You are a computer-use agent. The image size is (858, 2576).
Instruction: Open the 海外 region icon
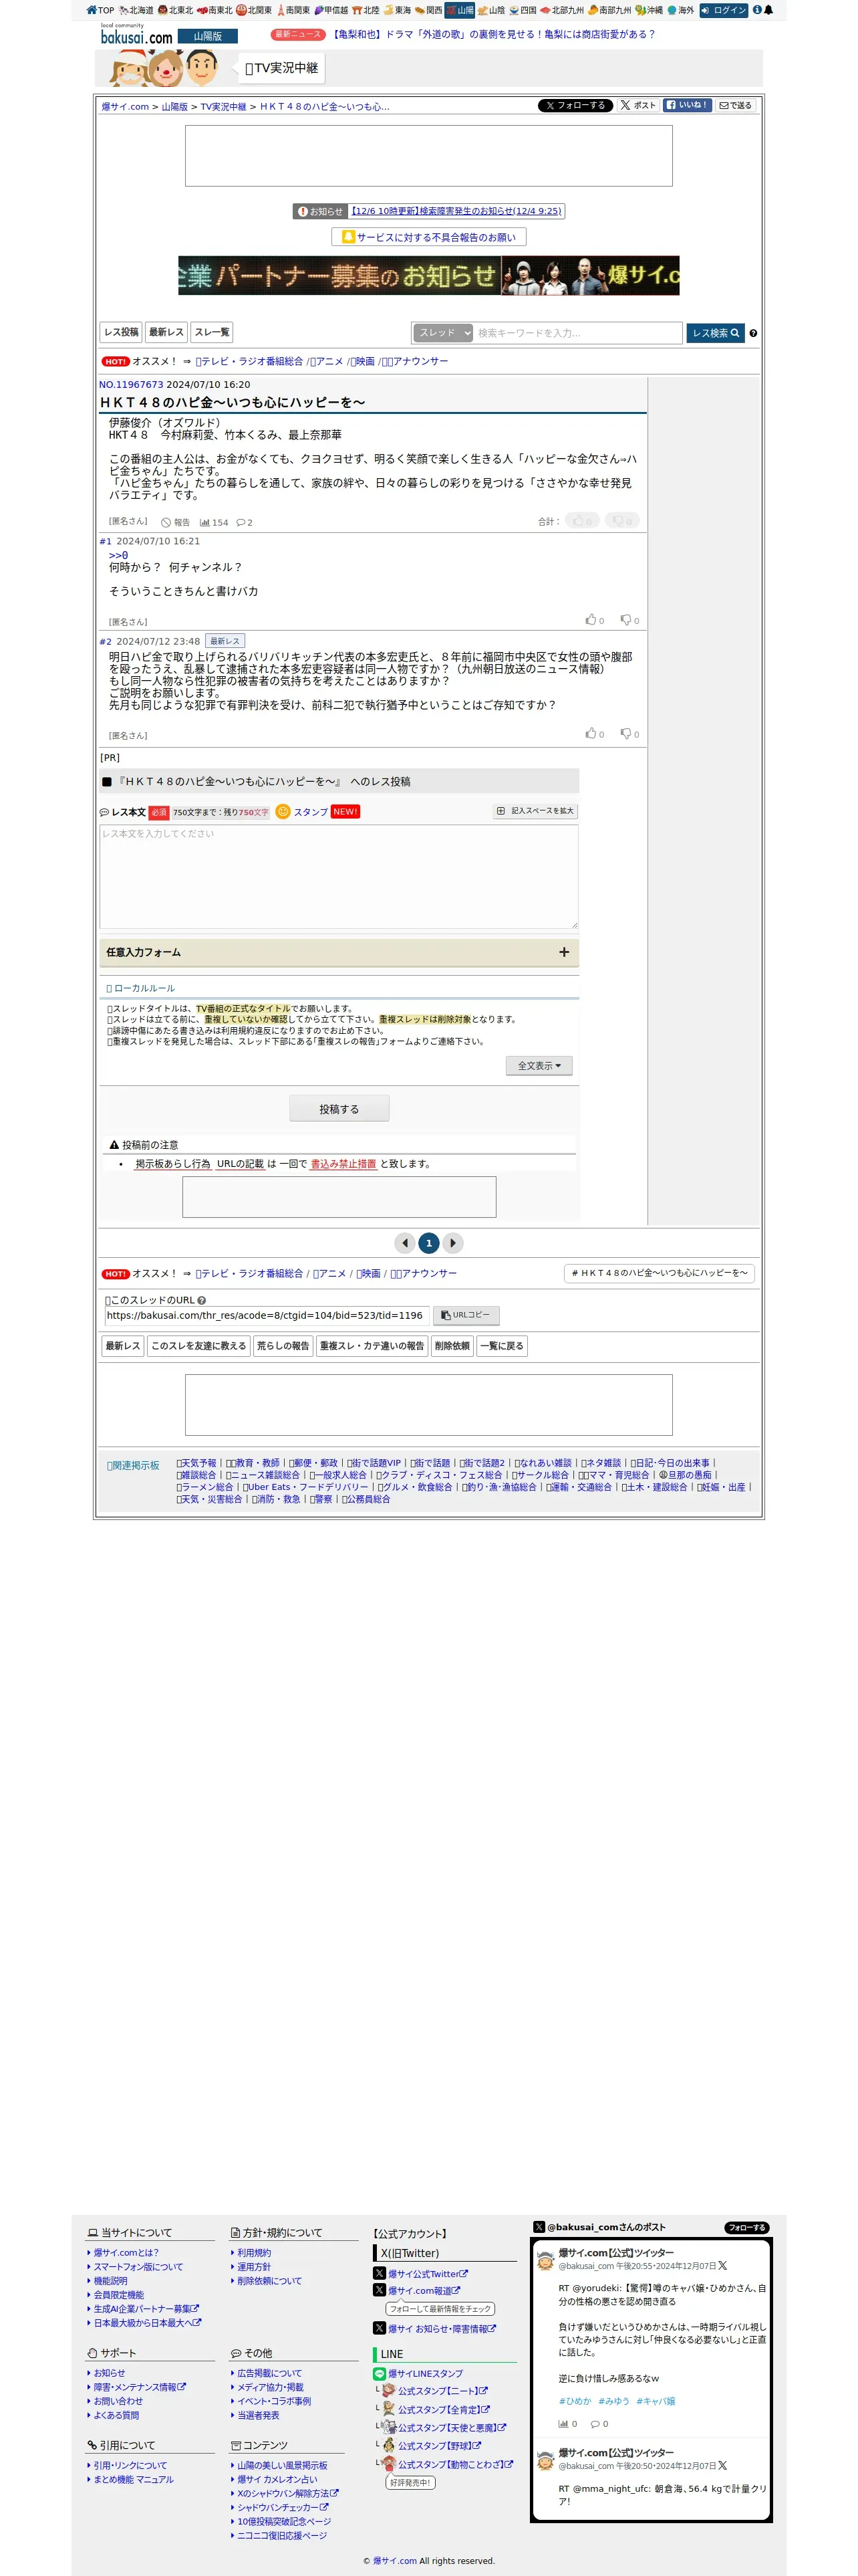(680, 10)
